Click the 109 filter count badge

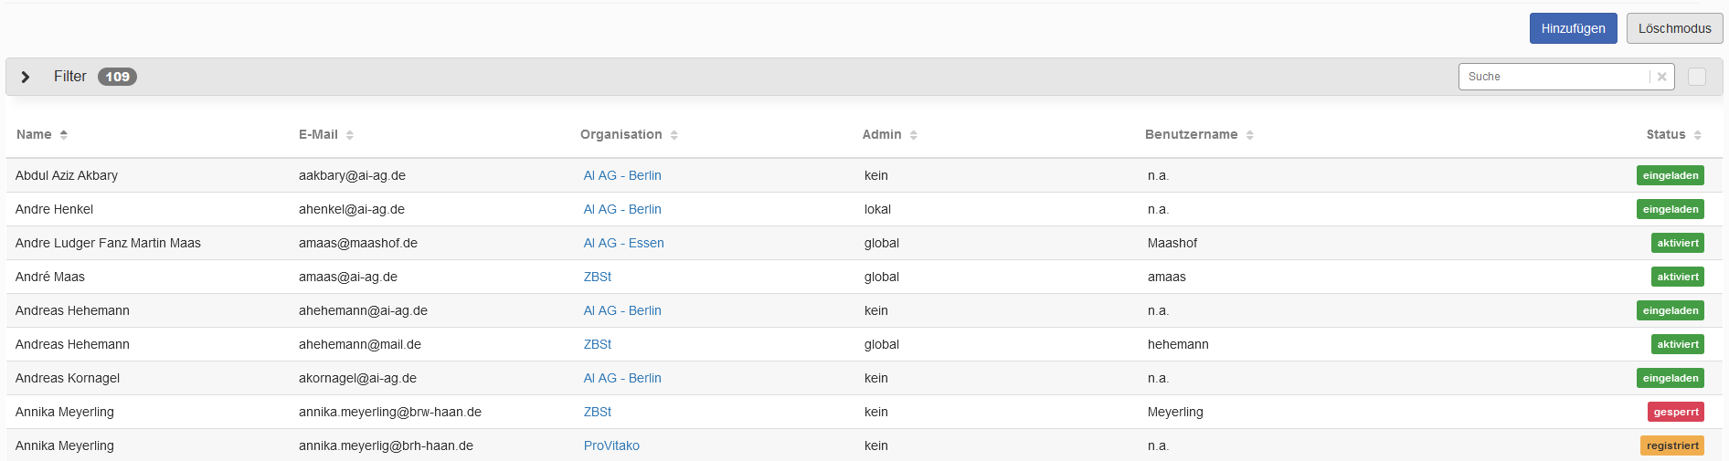tap(117, 77)
